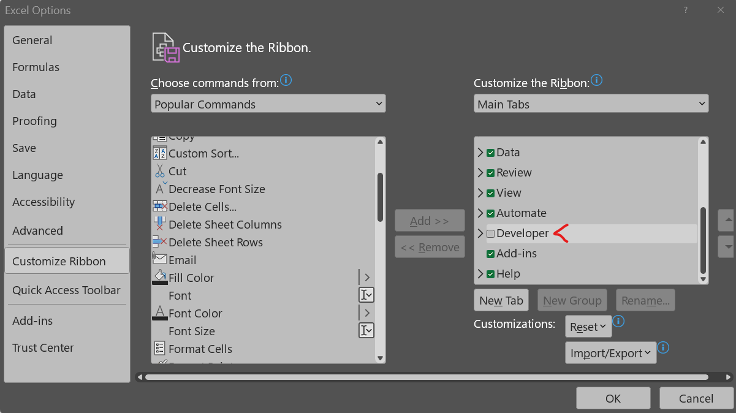Uncheck the Help tab checkbox
This screenshot has width=736, height=413.
coord(490,274)
